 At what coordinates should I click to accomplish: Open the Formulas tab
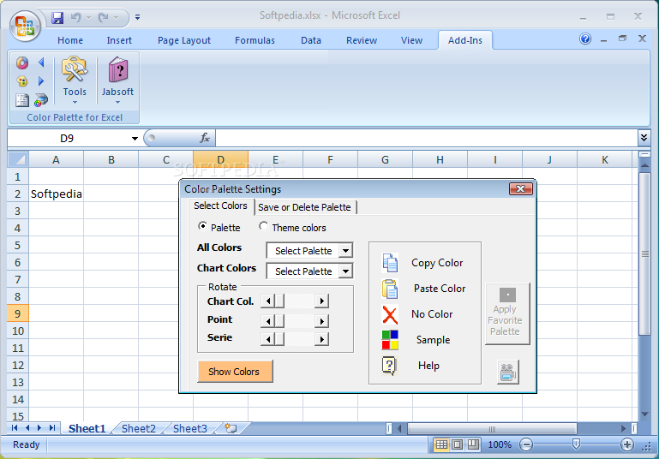point(255,40)
